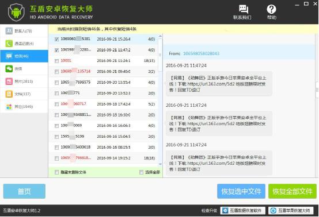Select the 联系人 contacts sidebar icon
319x217 pixels.
(x=9, y=31)
